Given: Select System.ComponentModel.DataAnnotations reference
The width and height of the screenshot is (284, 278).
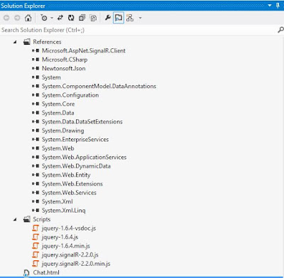Looking at the screenshot, I should [x=99, y=87].
